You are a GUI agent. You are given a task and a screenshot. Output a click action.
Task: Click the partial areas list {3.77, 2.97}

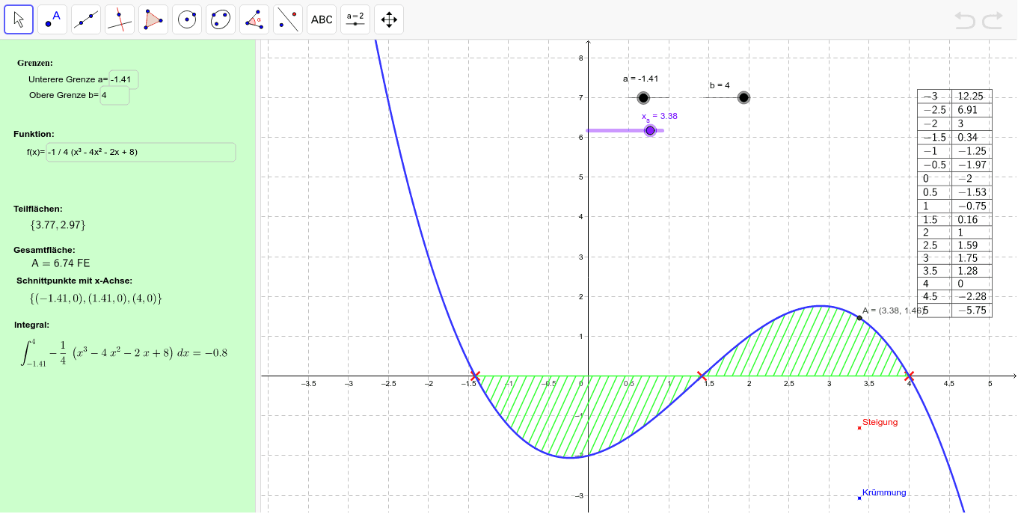pos(58,224)
